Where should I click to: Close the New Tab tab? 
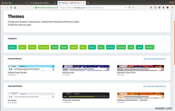(x=27, y=3)
